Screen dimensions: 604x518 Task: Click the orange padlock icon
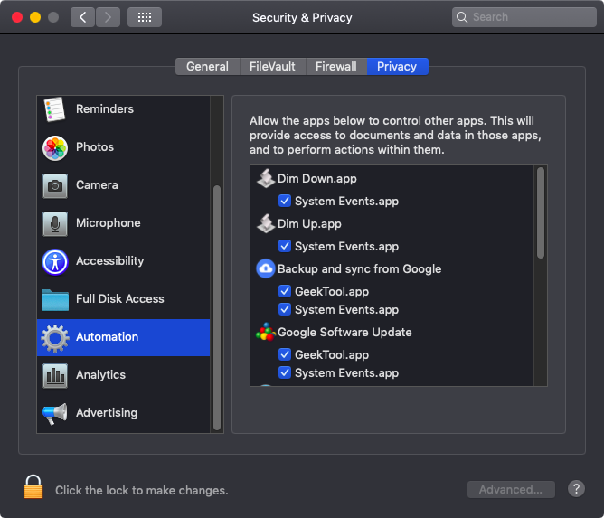point(33,486)
